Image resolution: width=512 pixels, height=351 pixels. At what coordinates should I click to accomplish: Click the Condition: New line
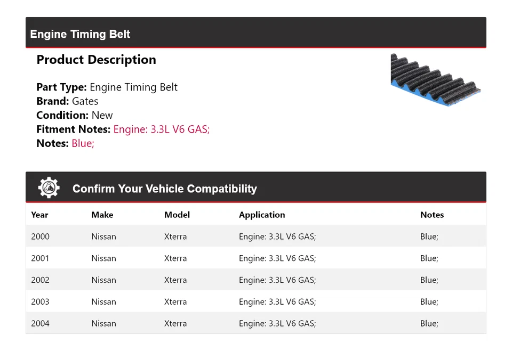coord(75,115)
